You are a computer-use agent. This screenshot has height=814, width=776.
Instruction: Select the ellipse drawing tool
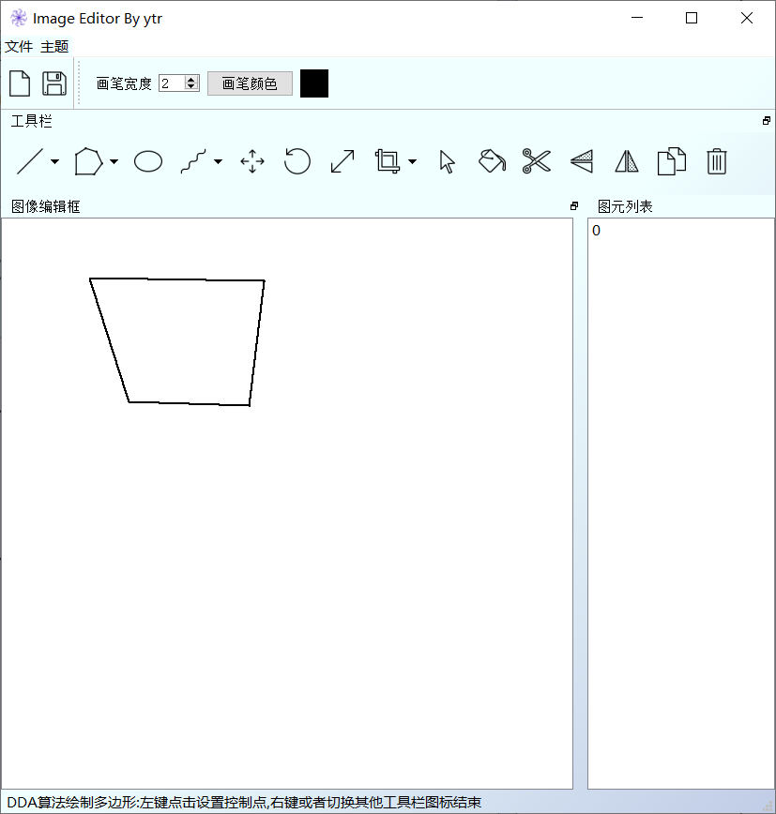click(148, 161)
